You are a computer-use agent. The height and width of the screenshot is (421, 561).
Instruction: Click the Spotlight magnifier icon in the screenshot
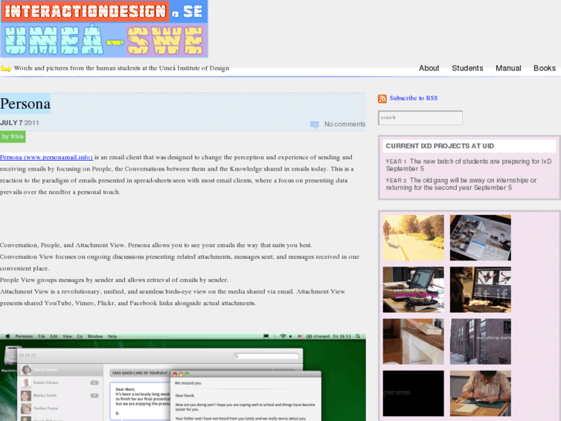pyautogui.click(x=358, y=337)
